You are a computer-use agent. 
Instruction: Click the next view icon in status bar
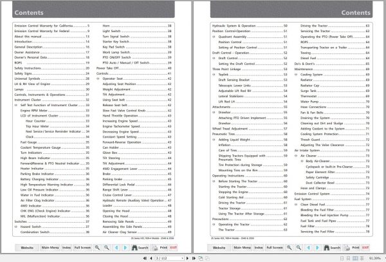point(208,258)
